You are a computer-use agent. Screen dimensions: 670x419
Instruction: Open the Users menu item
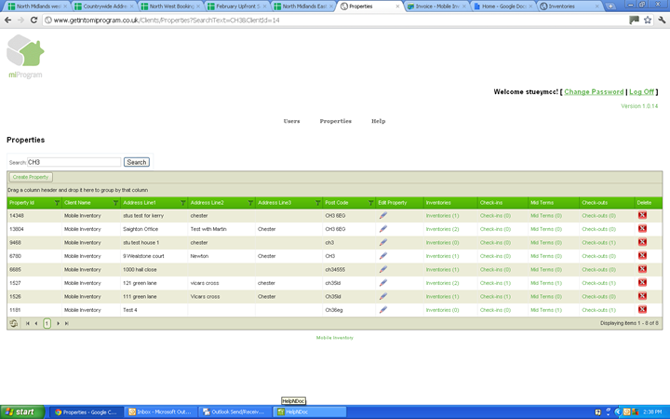[x=291, y=121]
